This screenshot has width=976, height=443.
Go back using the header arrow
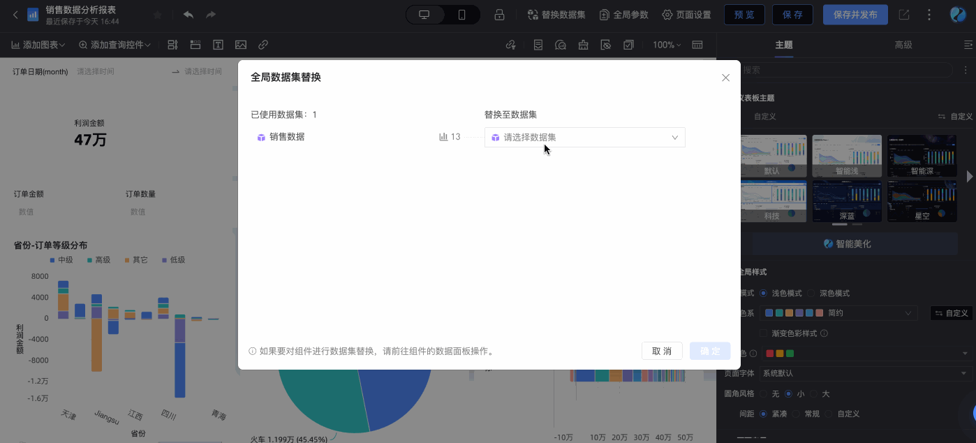tap(15, 15)
